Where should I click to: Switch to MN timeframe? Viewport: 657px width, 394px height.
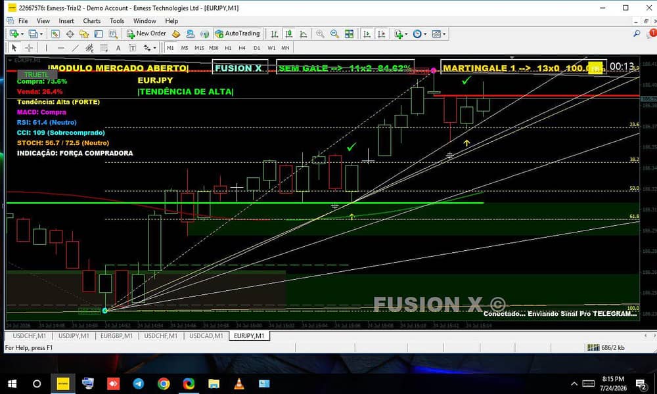click(285, 48)
